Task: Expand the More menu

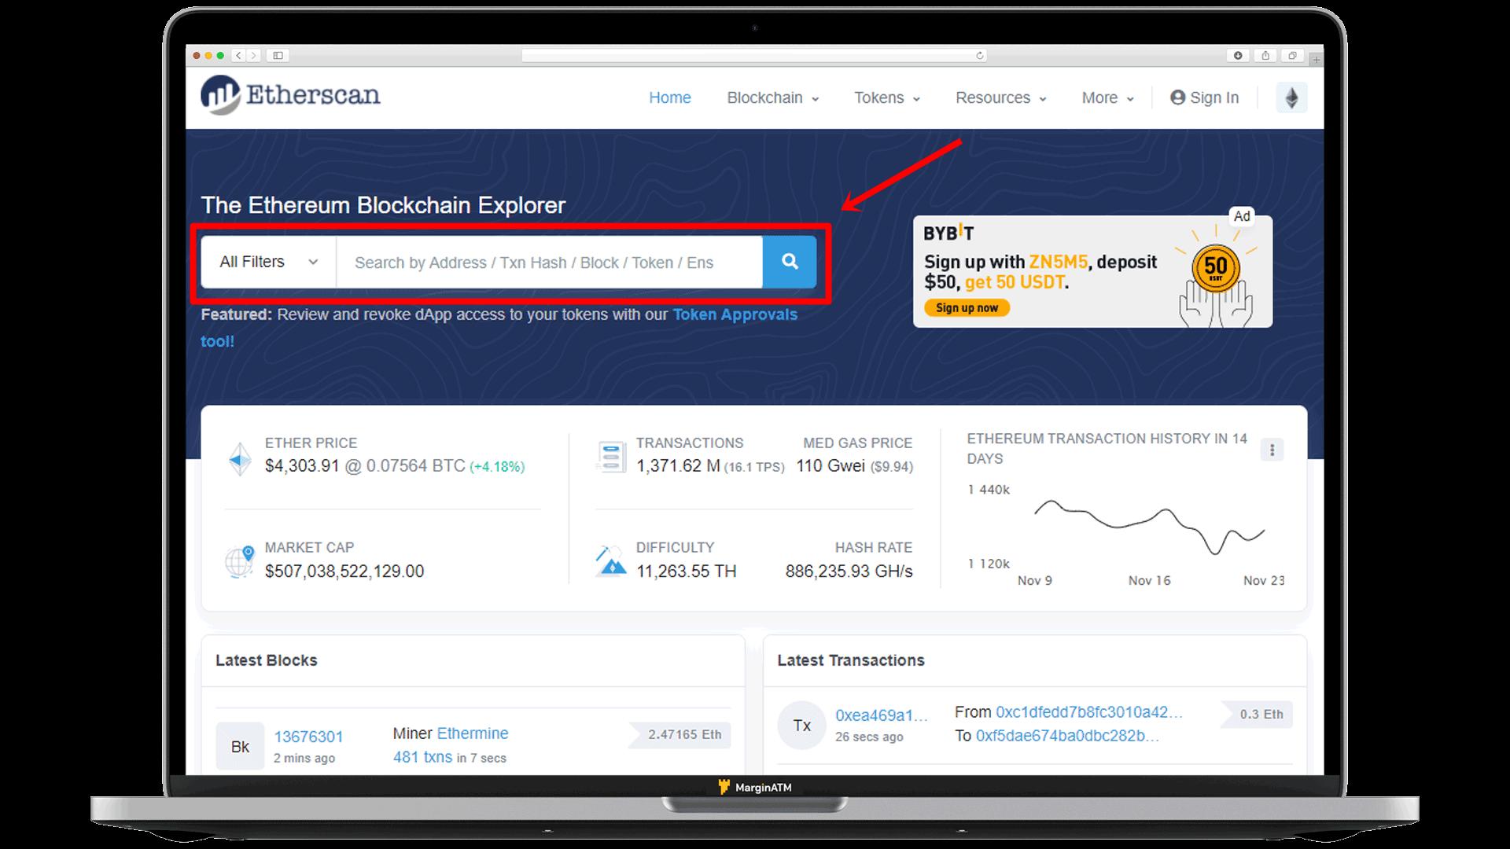Action: 1107,97
